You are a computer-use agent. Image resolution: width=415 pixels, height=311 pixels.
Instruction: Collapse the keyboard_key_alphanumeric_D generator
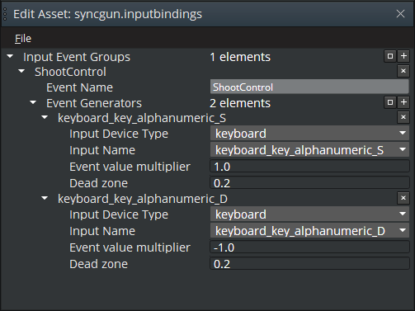coord(45,198)
